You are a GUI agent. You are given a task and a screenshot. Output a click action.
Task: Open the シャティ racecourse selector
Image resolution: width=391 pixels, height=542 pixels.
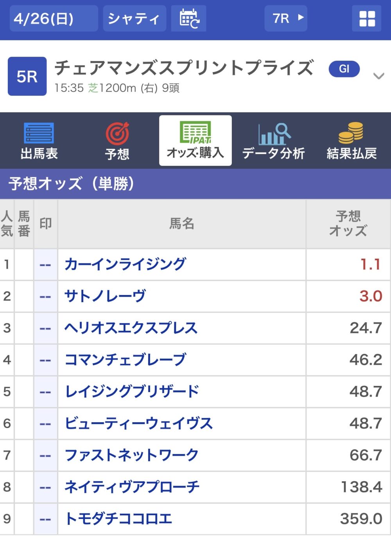tap(134, 18)
